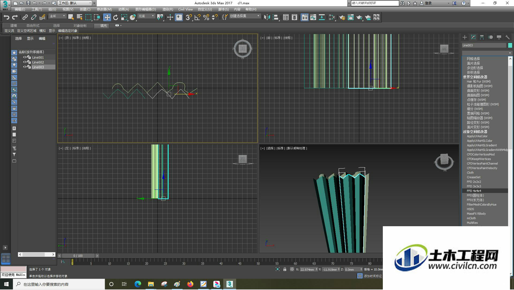Toggle visibility eye of Line003
Image resolution: width=514 pixels, height=290 pixels.
coord(25,67)
